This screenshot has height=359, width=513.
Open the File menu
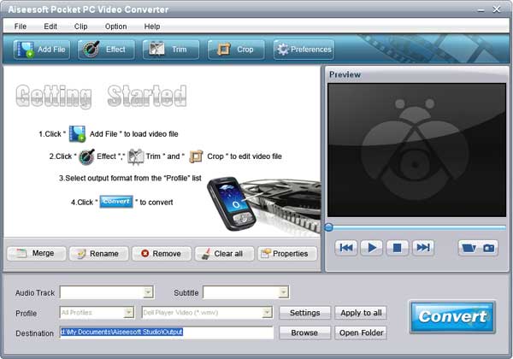point(21,26)
